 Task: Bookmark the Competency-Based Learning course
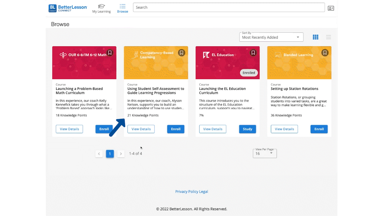coord(181,53)
